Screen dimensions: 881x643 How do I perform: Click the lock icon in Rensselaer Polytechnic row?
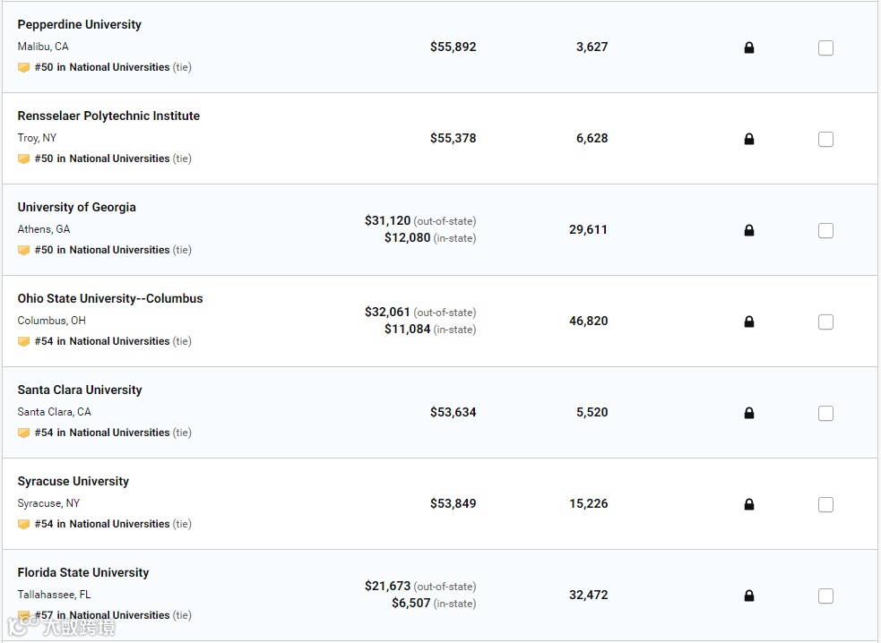(x=749, y=139)
